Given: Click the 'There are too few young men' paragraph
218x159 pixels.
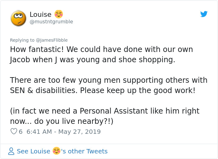Looking at the screenshot, I should point(108,85).
